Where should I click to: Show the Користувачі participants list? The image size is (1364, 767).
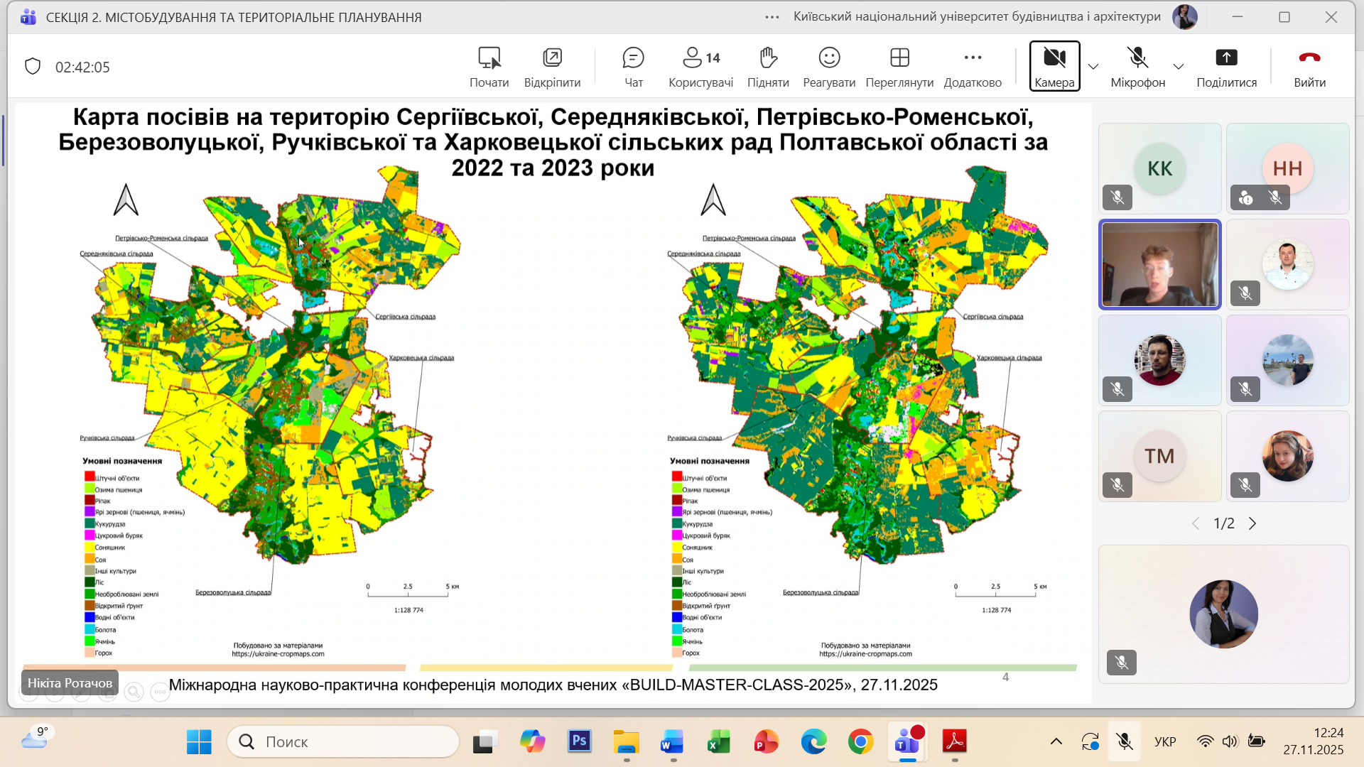tap(700, 67)
